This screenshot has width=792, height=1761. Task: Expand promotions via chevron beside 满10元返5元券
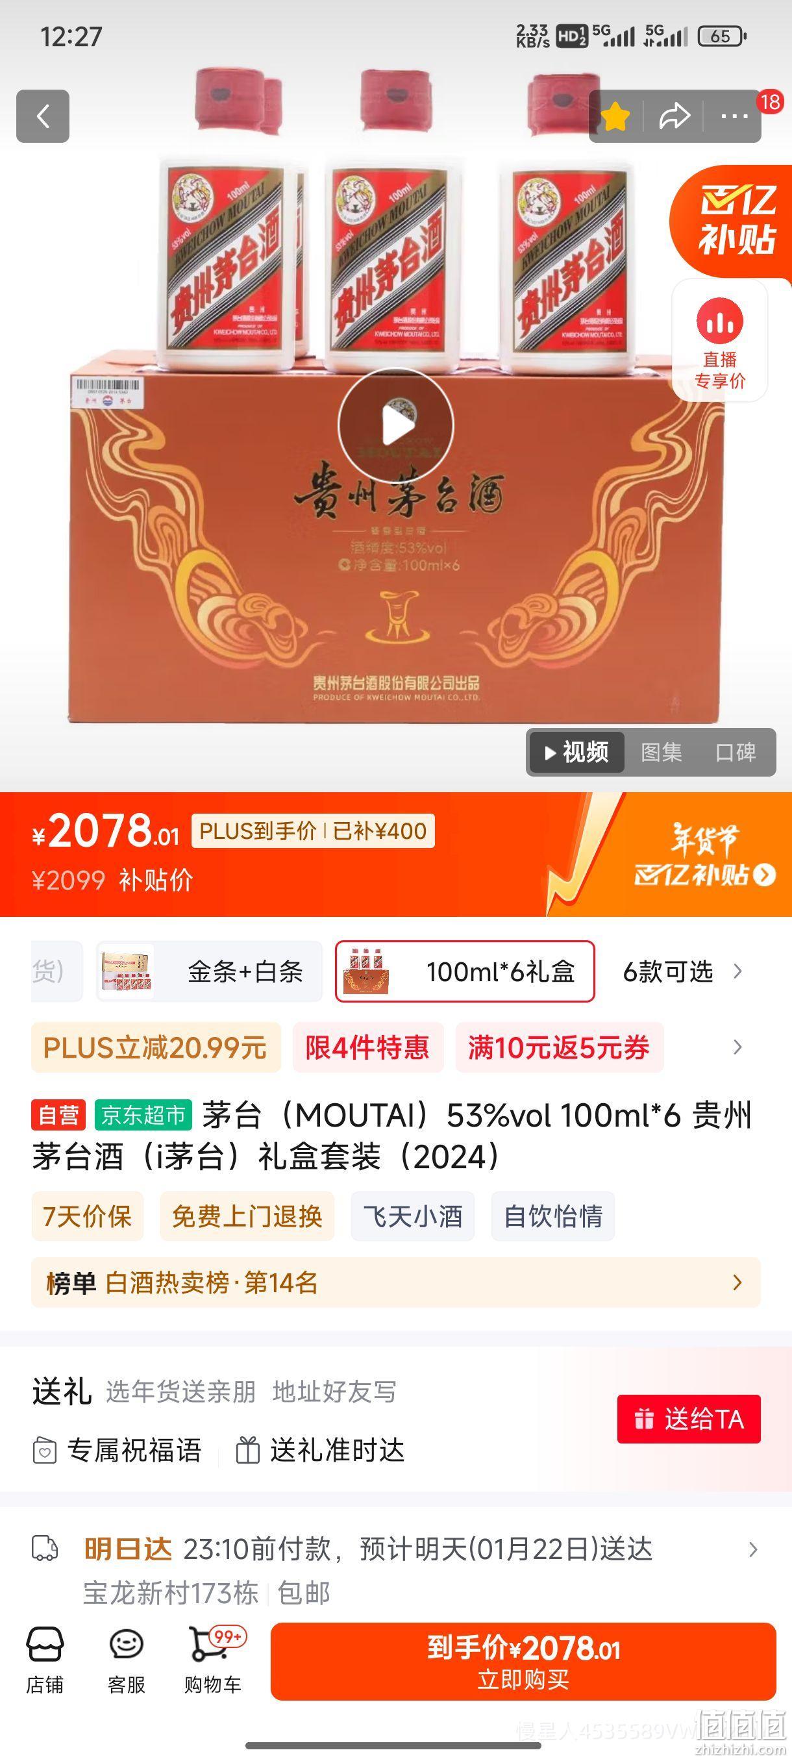[737, 1047]
